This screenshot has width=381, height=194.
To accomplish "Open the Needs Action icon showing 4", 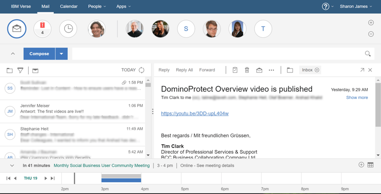I will 42,29.
